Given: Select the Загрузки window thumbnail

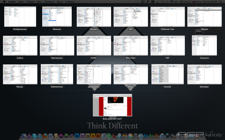Looking at the screenshot, I should tap(204, 45).
